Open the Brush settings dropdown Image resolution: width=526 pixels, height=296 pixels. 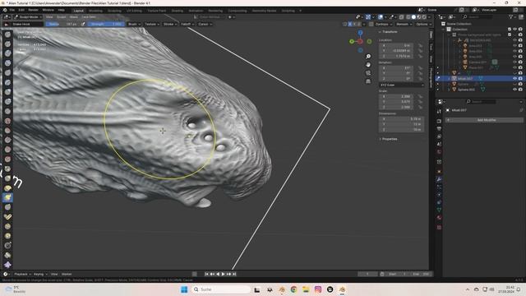(x=134, y=24)
